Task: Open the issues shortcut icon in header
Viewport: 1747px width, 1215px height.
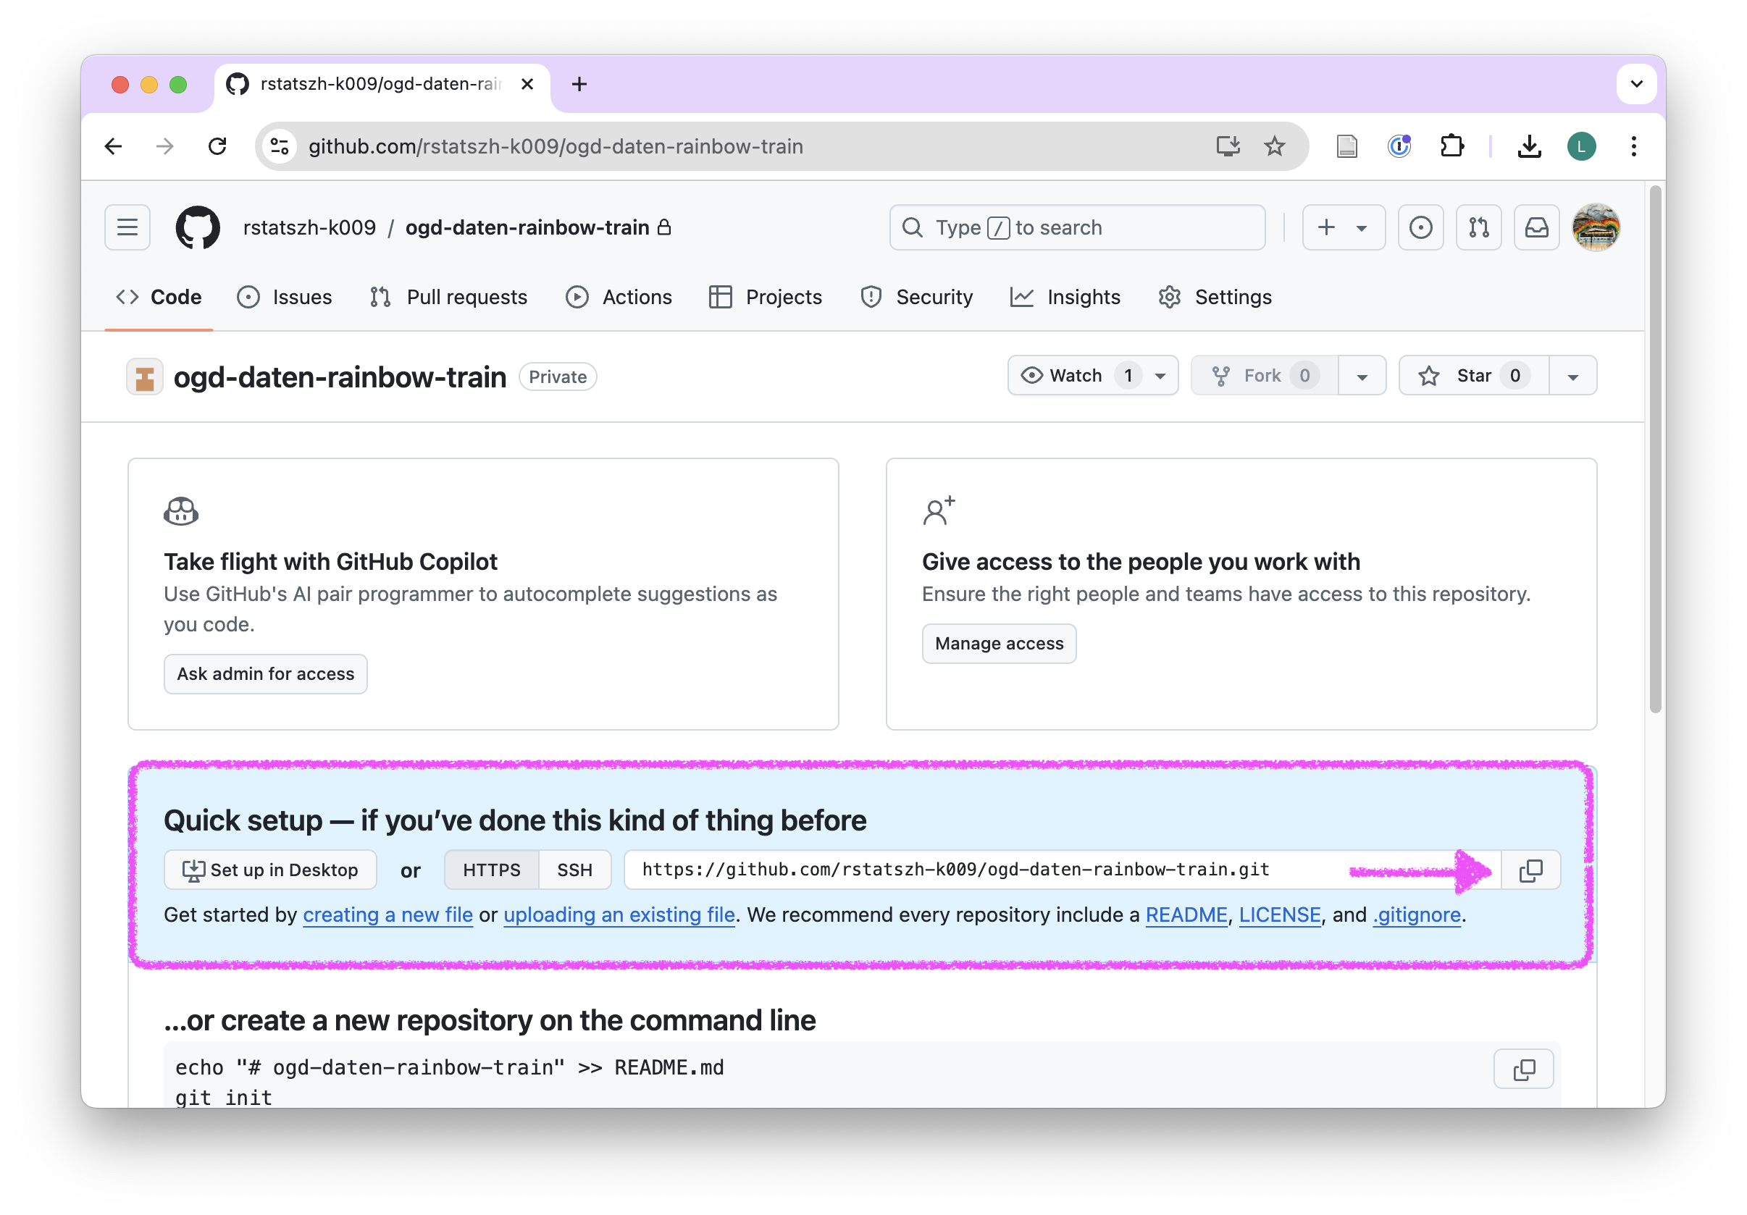Action: [x=1420, y=227]
